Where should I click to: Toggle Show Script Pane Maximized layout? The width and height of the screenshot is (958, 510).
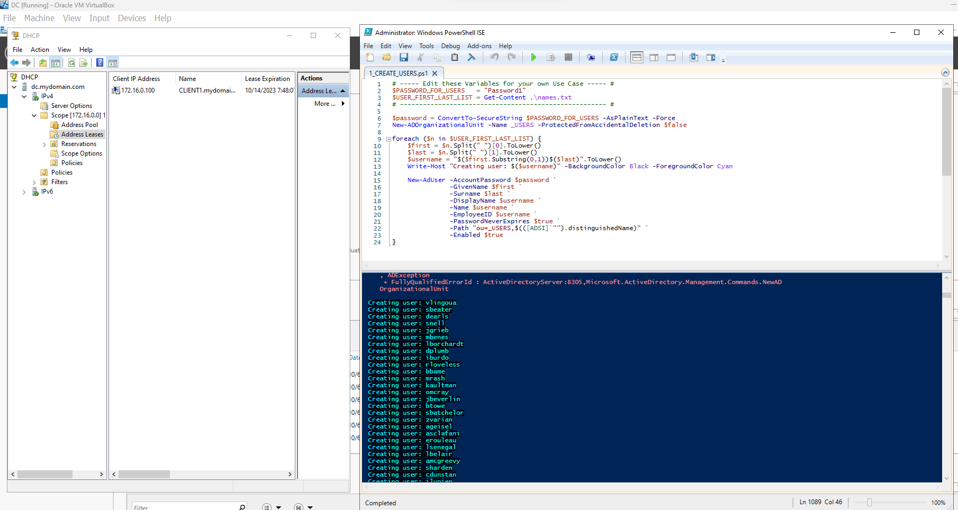point(671,58)
